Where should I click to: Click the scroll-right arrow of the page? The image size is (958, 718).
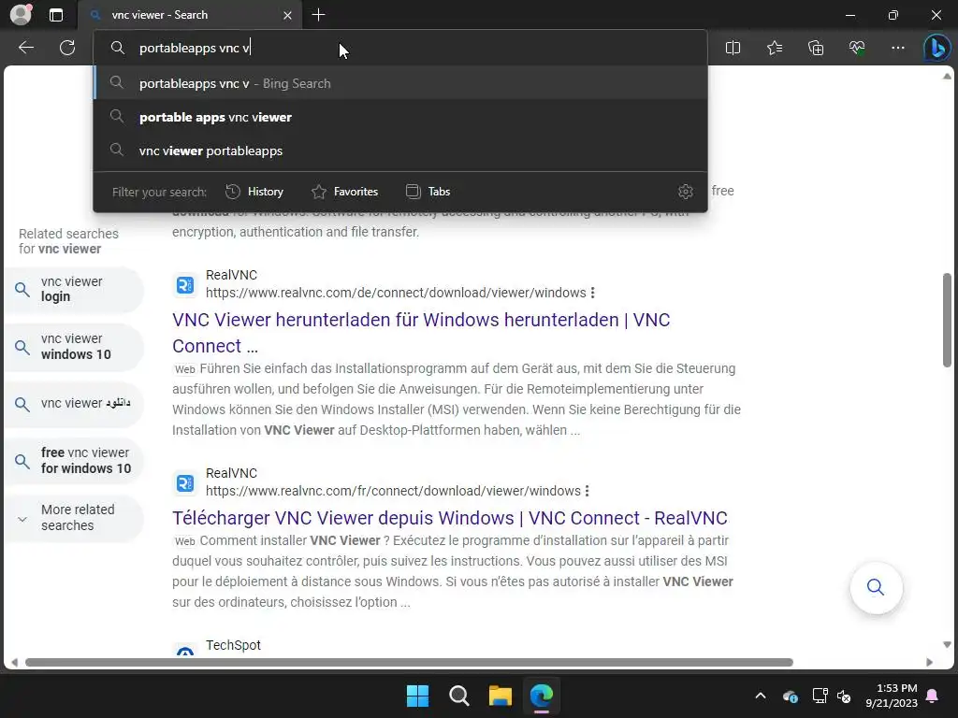930,663
